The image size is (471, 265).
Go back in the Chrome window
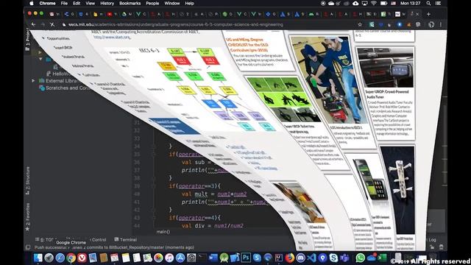click(33, 24)
